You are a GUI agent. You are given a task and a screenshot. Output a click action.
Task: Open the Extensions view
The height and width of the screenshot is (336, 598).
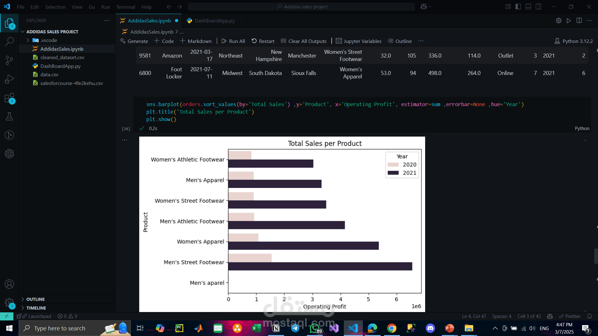(x=9, y=98)
